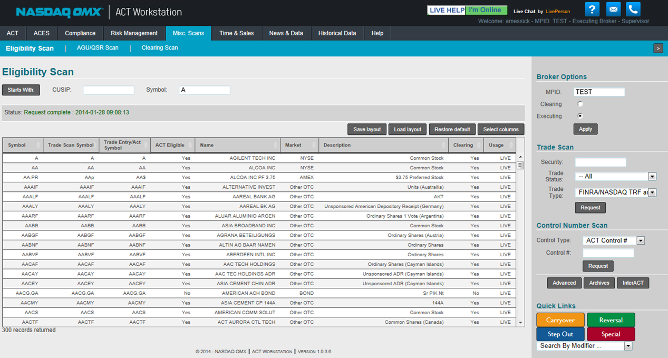Click the Save layout button
The image size is (668, 358).
coord(367,130)
